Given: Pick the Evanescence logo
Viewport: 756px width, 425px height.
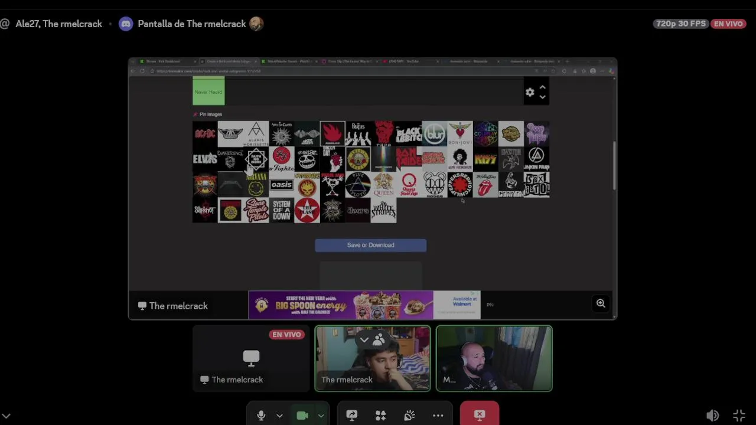Looking at the screenshot, I should pos(230,159).
